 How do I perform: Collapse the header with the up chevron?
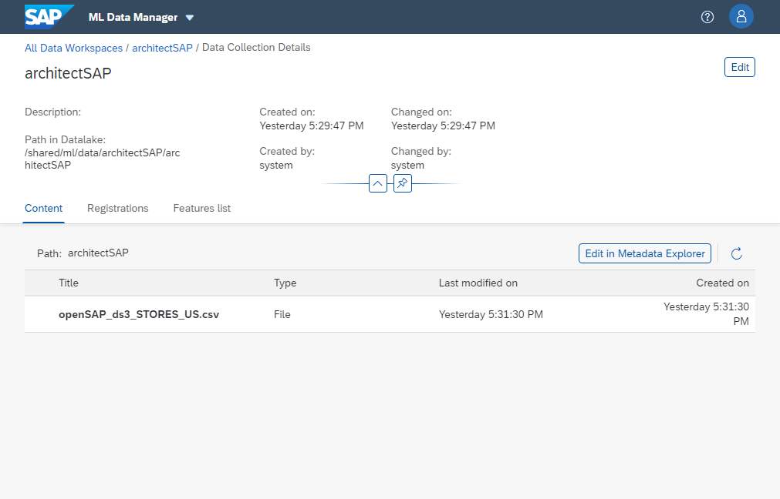click(378, 183)
